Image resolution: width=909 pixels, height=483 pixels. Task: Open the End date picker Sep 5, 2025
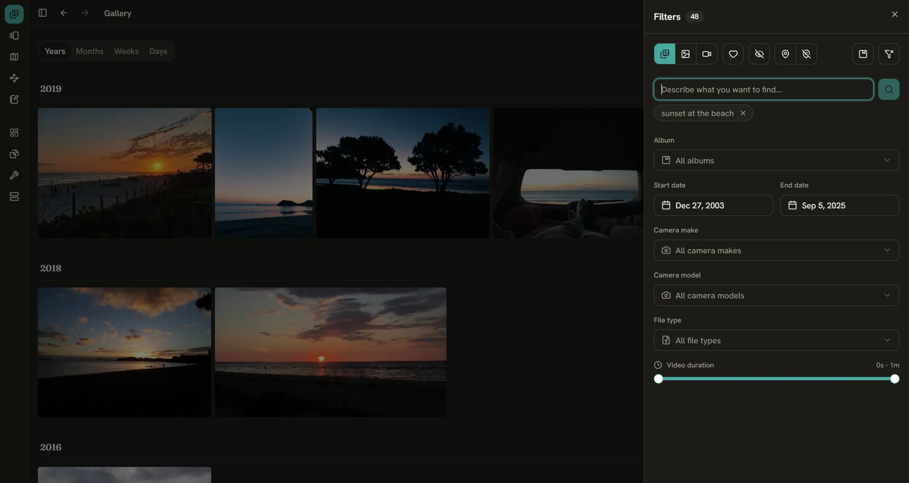click(x=839, y=206)
